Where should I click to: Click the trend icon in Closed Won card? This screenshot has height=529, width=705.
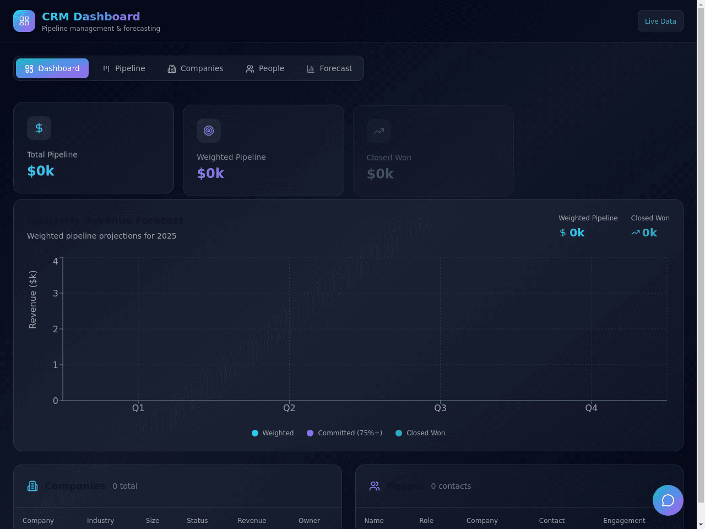click(379, 131)
